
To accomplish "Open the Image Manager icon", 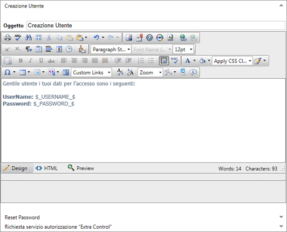I will tap(129, 38).
